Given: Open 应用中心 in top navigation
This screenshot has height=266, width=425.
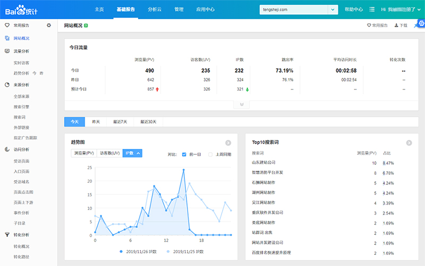Looking at the screenshot, I should coord(205,10).
